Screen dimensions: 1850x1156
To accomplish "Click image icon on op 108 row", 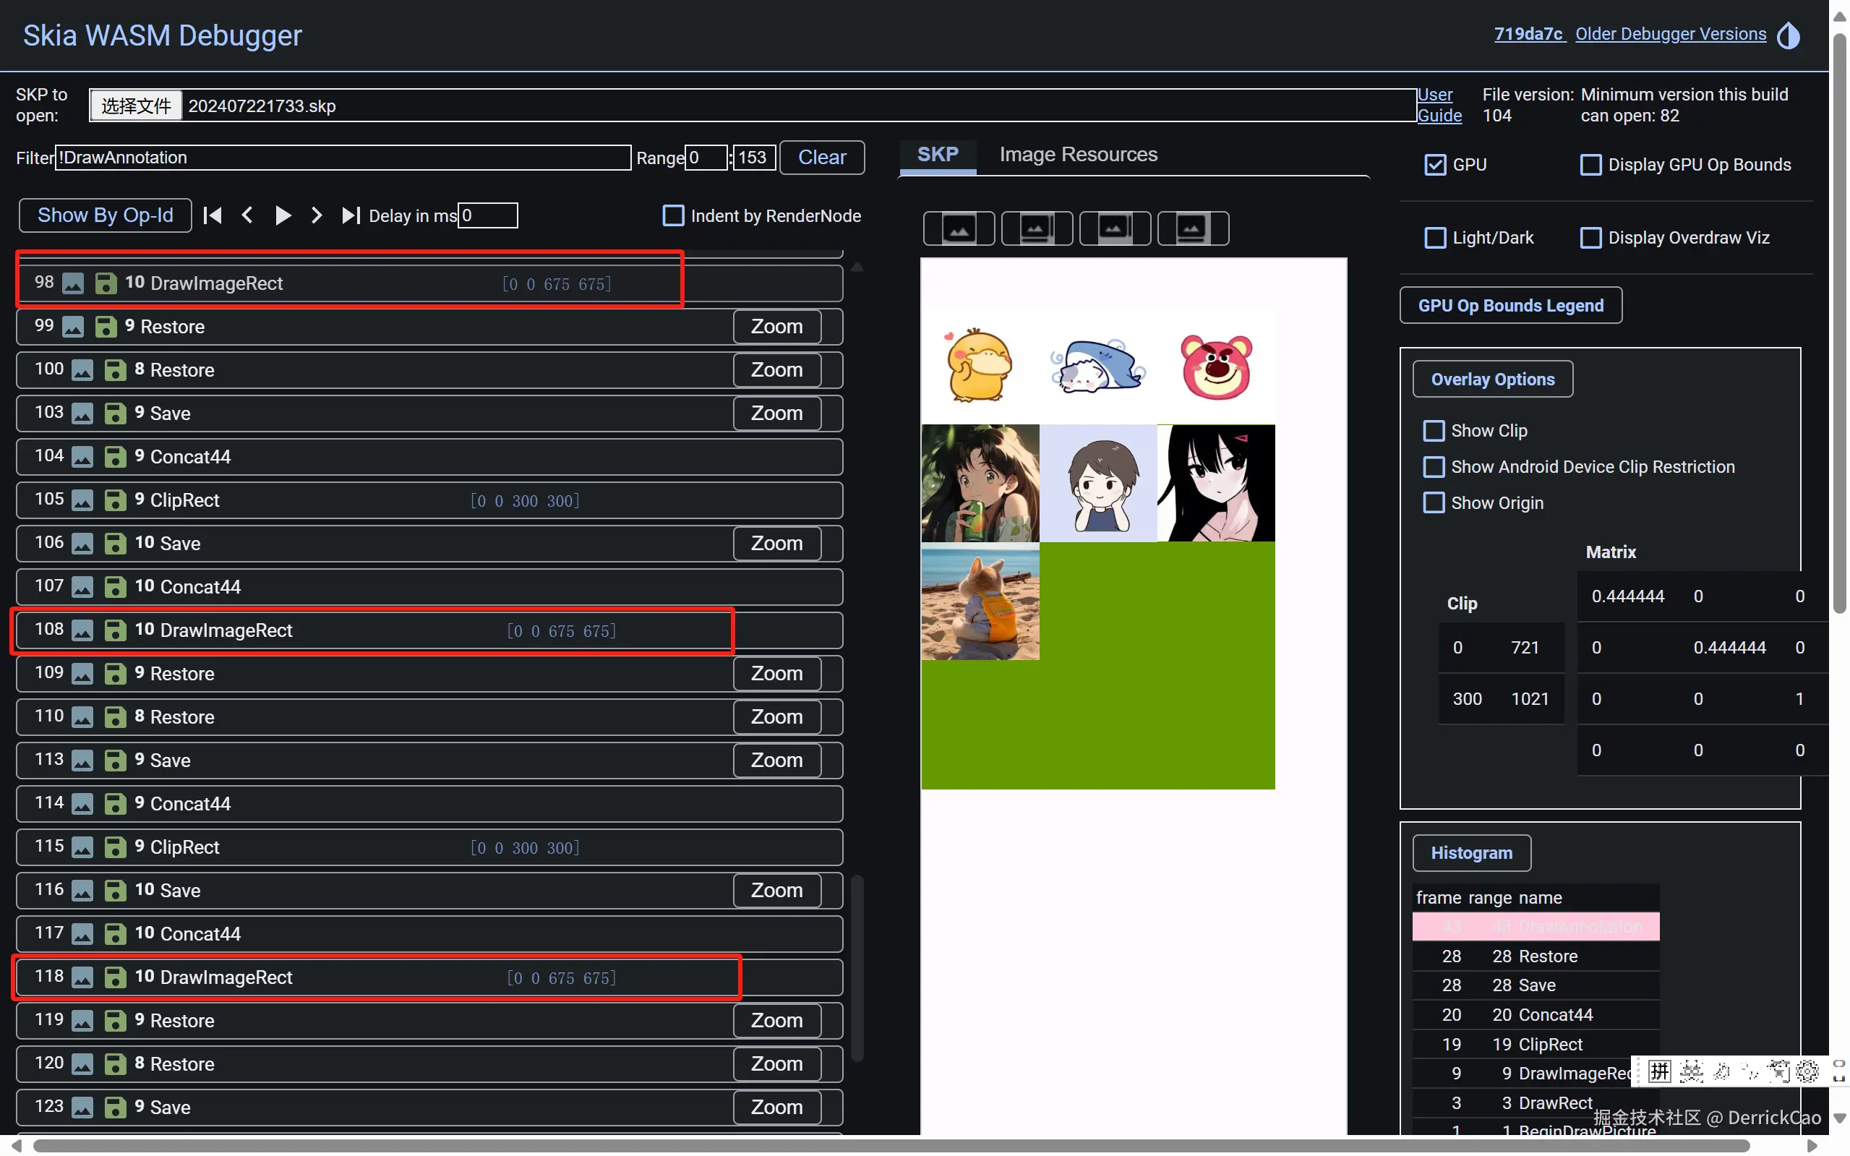I will (x=82, y=630).
